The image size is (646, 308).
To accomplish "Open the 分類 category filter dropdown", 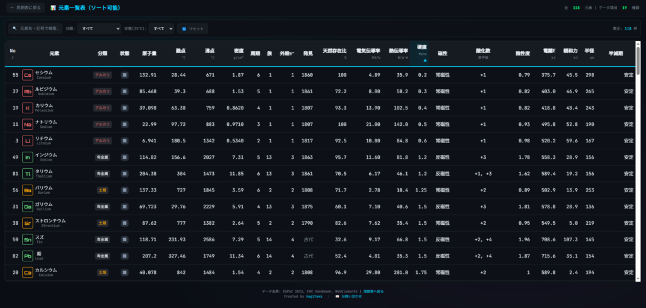I will (98, 28).
